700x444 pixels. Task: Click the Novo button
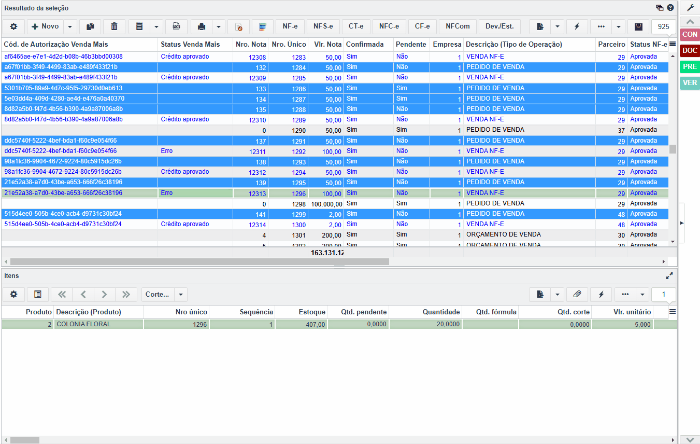[x=45, y=26]
